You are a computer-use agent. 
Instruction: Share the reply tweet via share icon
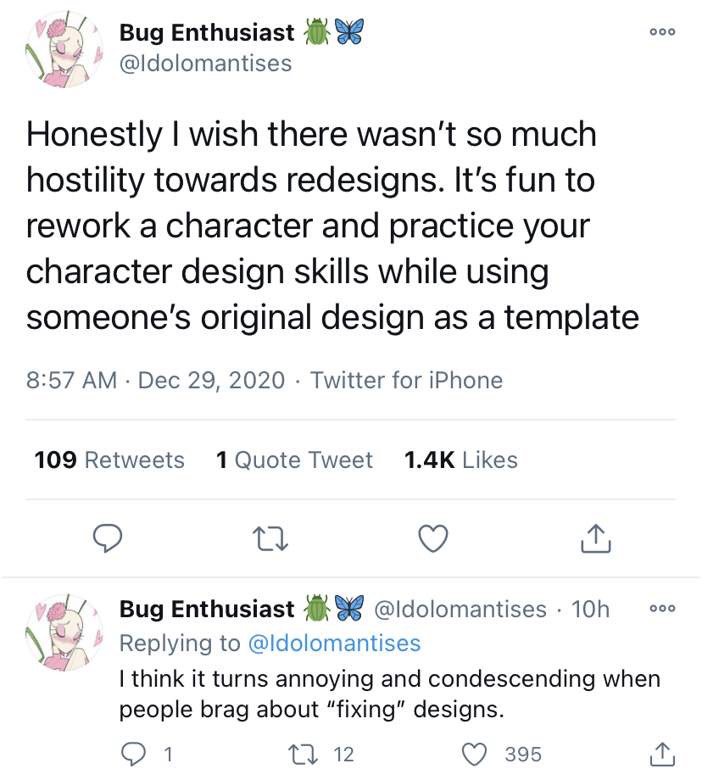(x=662, y=754)
